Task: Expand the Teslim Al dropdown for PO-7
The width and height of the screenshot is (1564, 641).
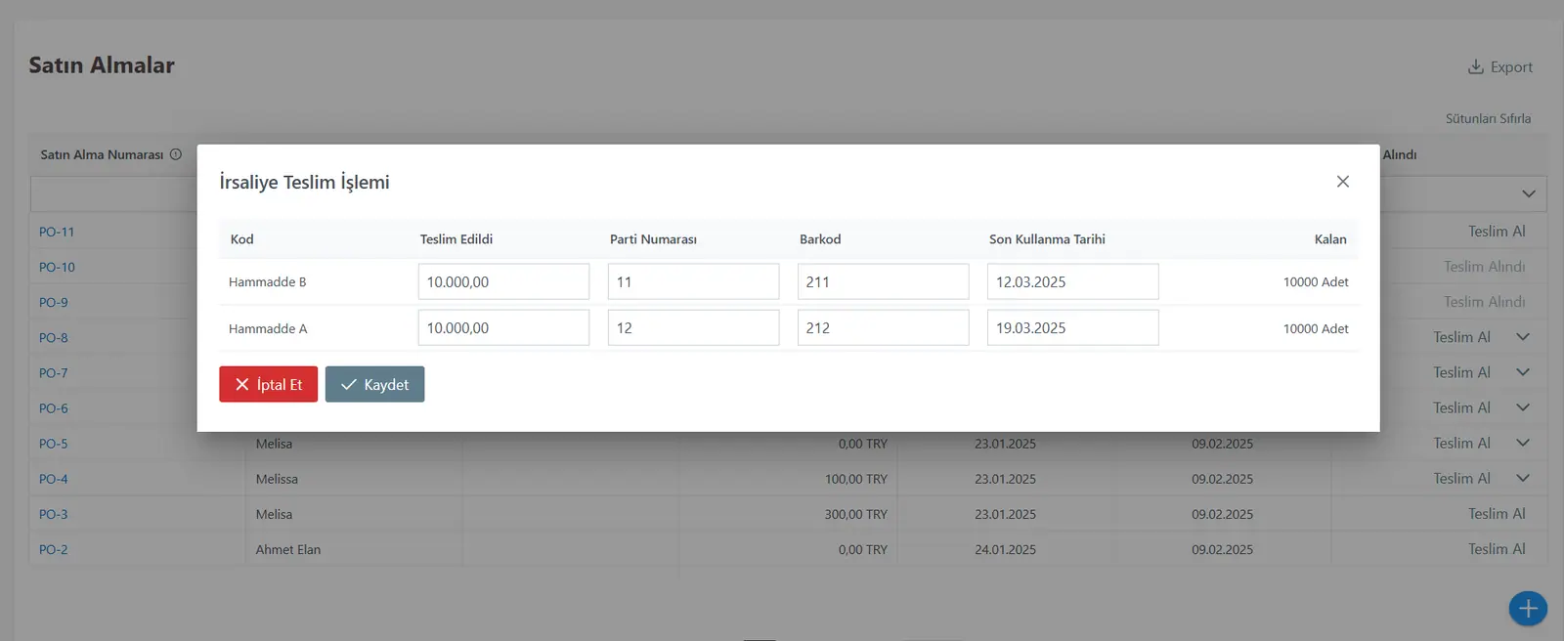Action: click(1522, 372)
